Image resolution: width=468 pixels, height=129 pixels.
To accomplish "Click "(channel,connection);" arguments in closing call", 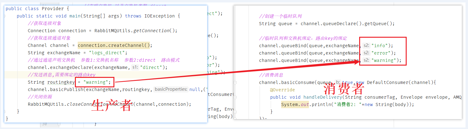I will (162, 104).
